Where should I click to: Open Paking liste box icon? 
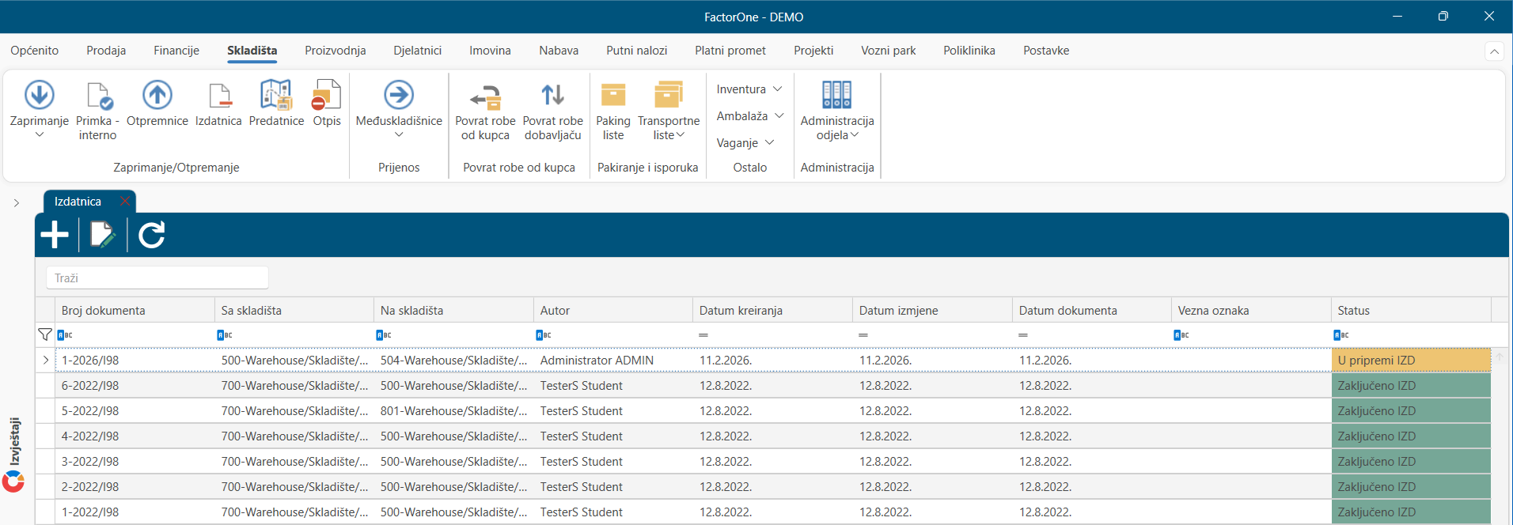coord(613,95)
